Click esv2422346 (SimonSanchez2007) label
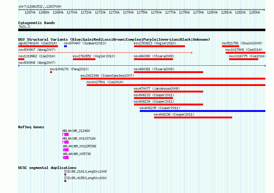This screenshot has width=274, height=193. (x=107, y=76)
